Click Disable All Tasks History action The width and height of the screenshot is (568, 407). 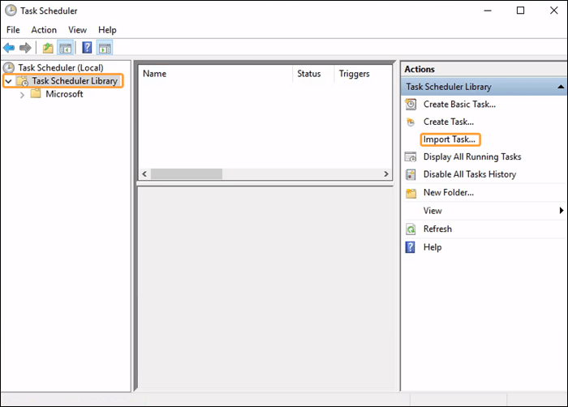(x=470, y=174)
